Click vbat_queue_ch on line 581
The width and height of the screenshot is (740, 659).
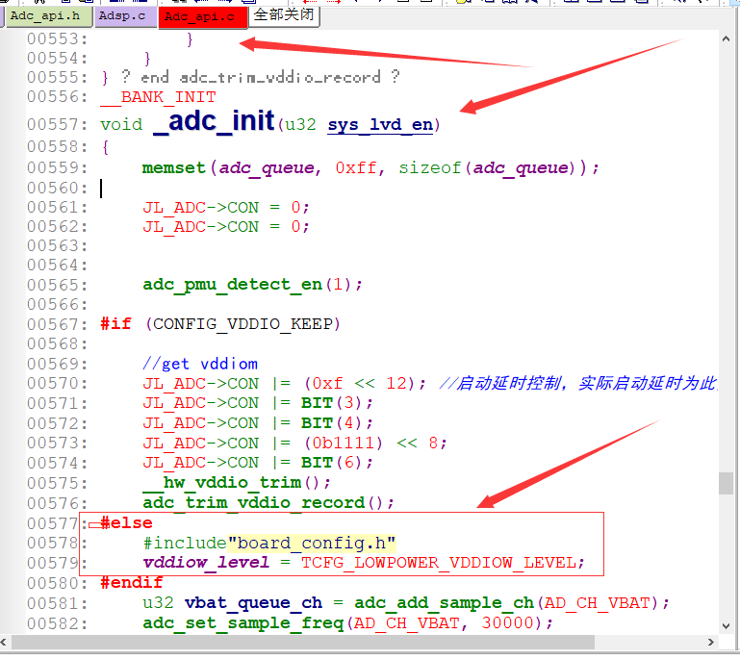click(x=253, y=603)
